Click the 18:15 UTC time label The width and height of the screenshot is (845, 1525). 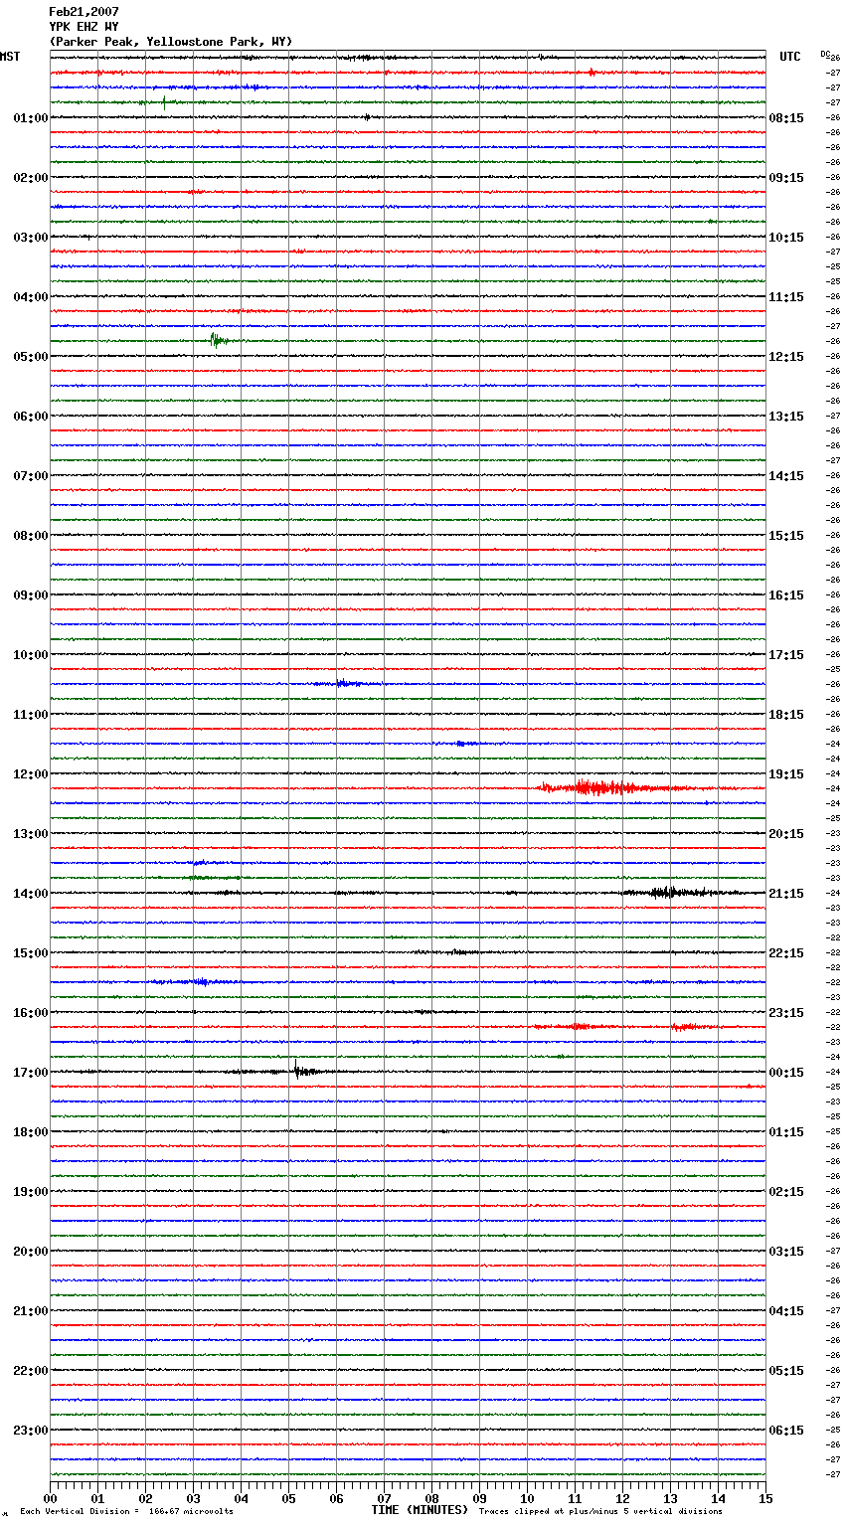coord(786,715)
